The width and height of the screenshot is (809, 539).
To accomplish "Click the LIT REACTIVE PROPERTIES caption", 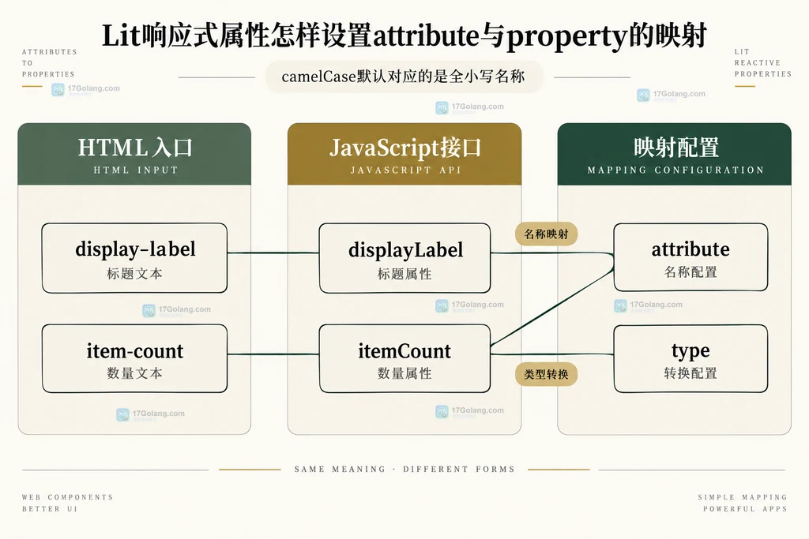I will [x=762, y=63].
